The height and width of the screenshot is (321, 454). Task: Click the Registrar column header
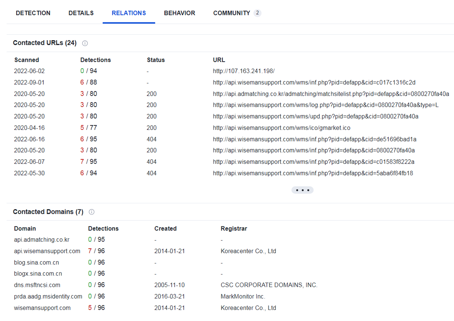234,228
